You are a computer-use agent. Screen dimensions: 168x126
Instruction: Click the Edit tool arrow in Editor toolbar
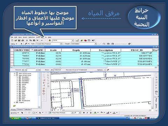pyautogui.click(x=21, y=44)
